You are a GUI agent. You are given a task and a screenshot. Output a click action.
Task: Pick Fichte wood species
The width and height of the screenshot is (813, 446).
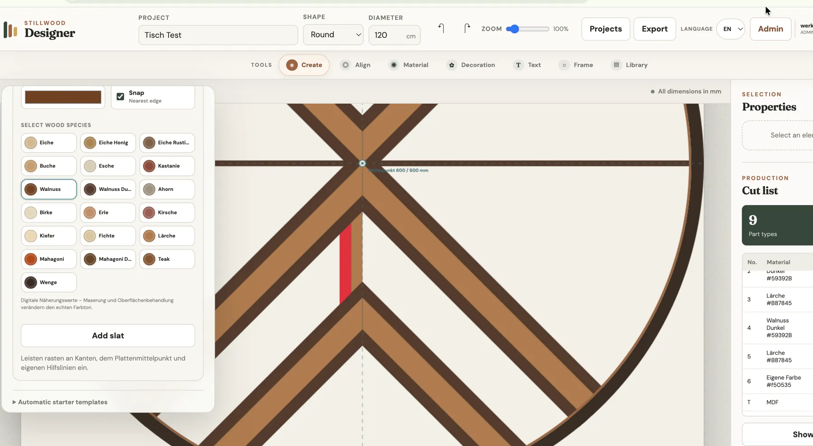[x=108, y=236]
